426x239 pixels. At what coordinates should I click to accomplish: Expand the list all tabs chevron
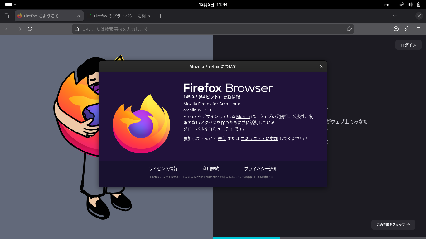point(395,16)
